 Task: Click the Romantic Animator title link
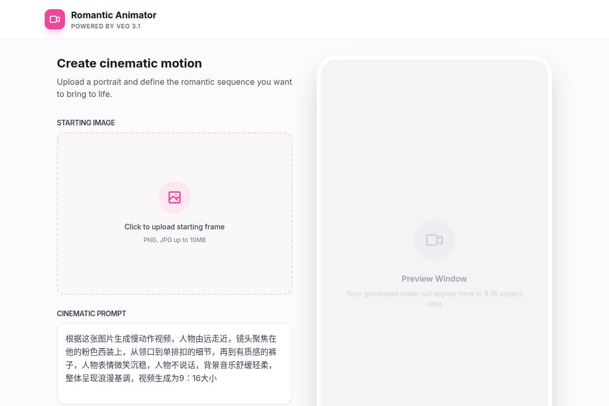[x=114, y=15]
